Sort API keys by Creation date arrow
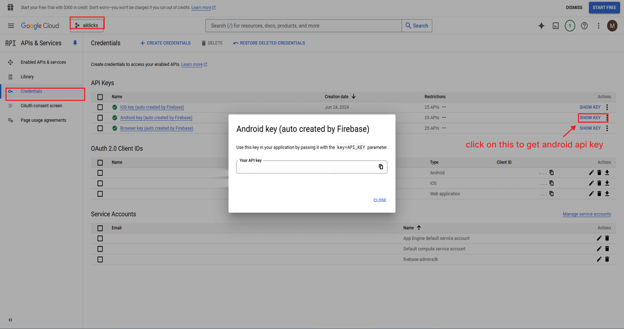 coord(353,97)
